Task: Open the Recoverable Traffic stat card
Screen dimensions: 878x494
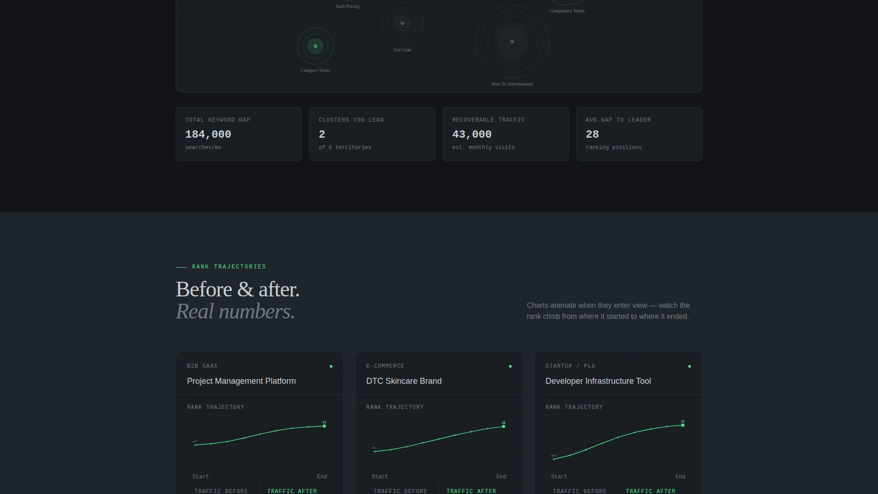Action: click(x=506, y=134)
